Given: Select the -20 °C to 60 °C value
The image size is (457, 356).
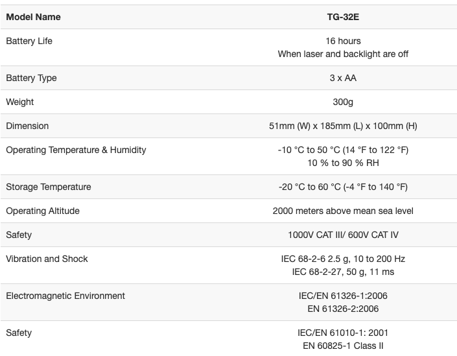Looking at the screenshot, I should point(343,187).
